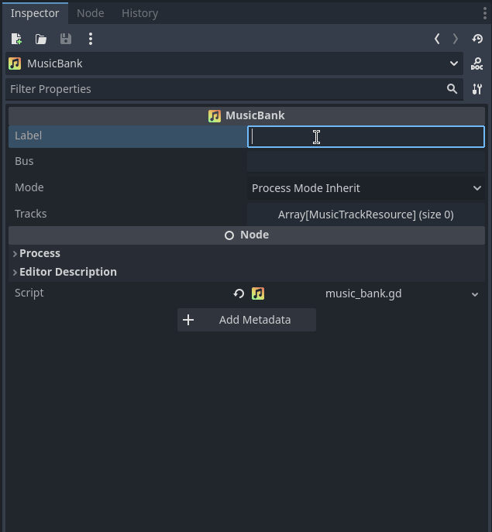Go to next edited object
Screen dimensions: 492x532
[456, 39]
